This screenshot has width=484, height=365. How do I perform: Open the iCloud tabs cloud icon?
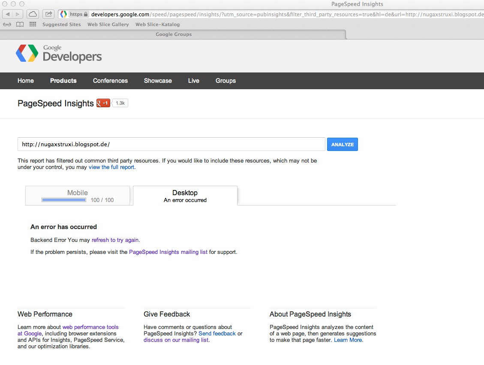[x=33, y=14]
